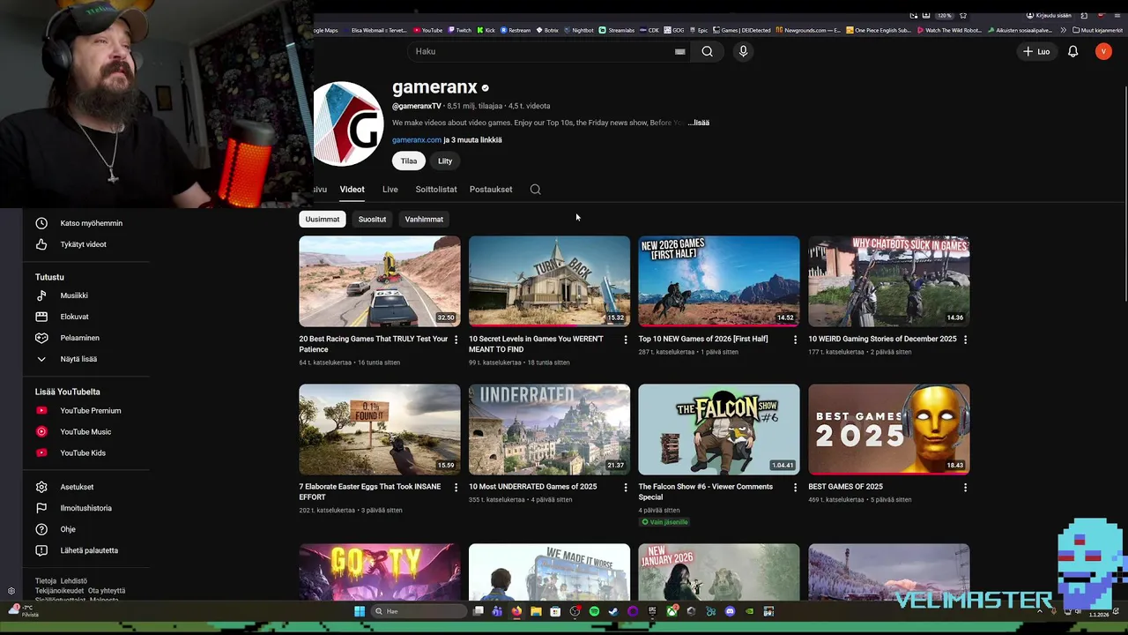Open 10 Secret Levels video thumbnail
This screenshot has height=635, width=1128.
pos(549,281)
